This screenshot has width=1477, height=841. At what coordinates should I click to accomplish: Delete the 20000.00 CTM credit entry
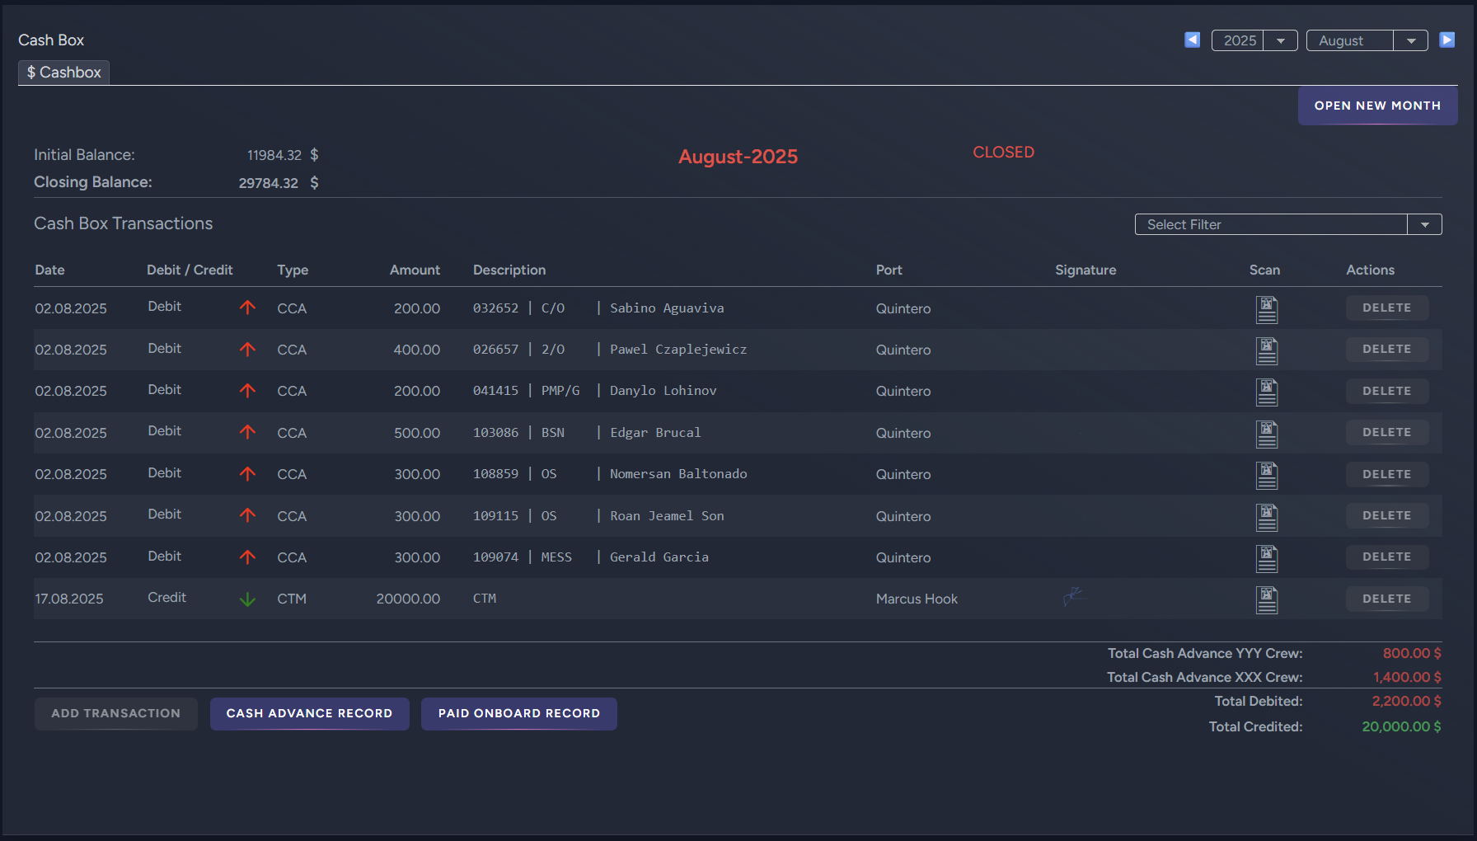coord(1386,599)
